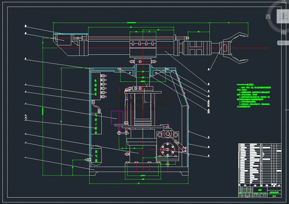Image resolution: width=289 pixels, height=204 pixels.
Task: Click the 技术要求 heading text
Action: [x=250, y=85]
